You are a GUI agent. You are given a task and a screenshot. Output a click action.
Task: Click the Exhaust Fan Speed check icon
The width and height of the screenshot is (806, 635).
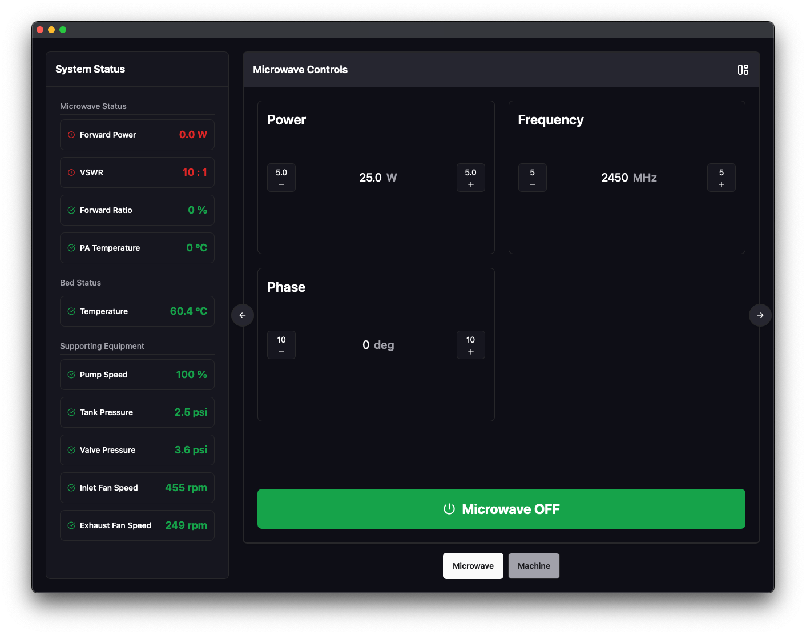(x=71, y=525)
